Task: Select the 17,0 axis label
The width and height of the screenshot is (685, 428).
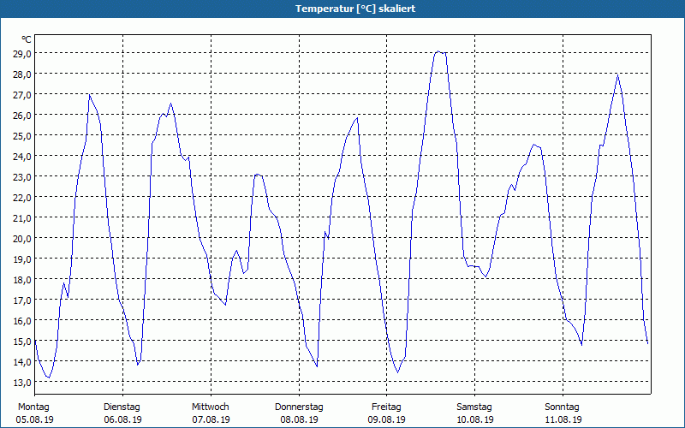Action: pos(22,300)
